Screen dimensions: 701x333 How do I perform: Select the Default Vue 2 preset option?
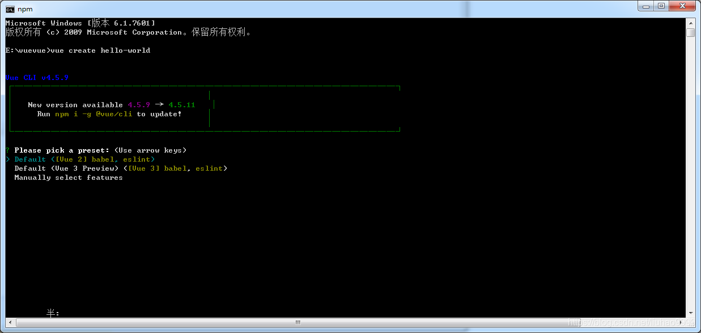click(x=84, y=159)
